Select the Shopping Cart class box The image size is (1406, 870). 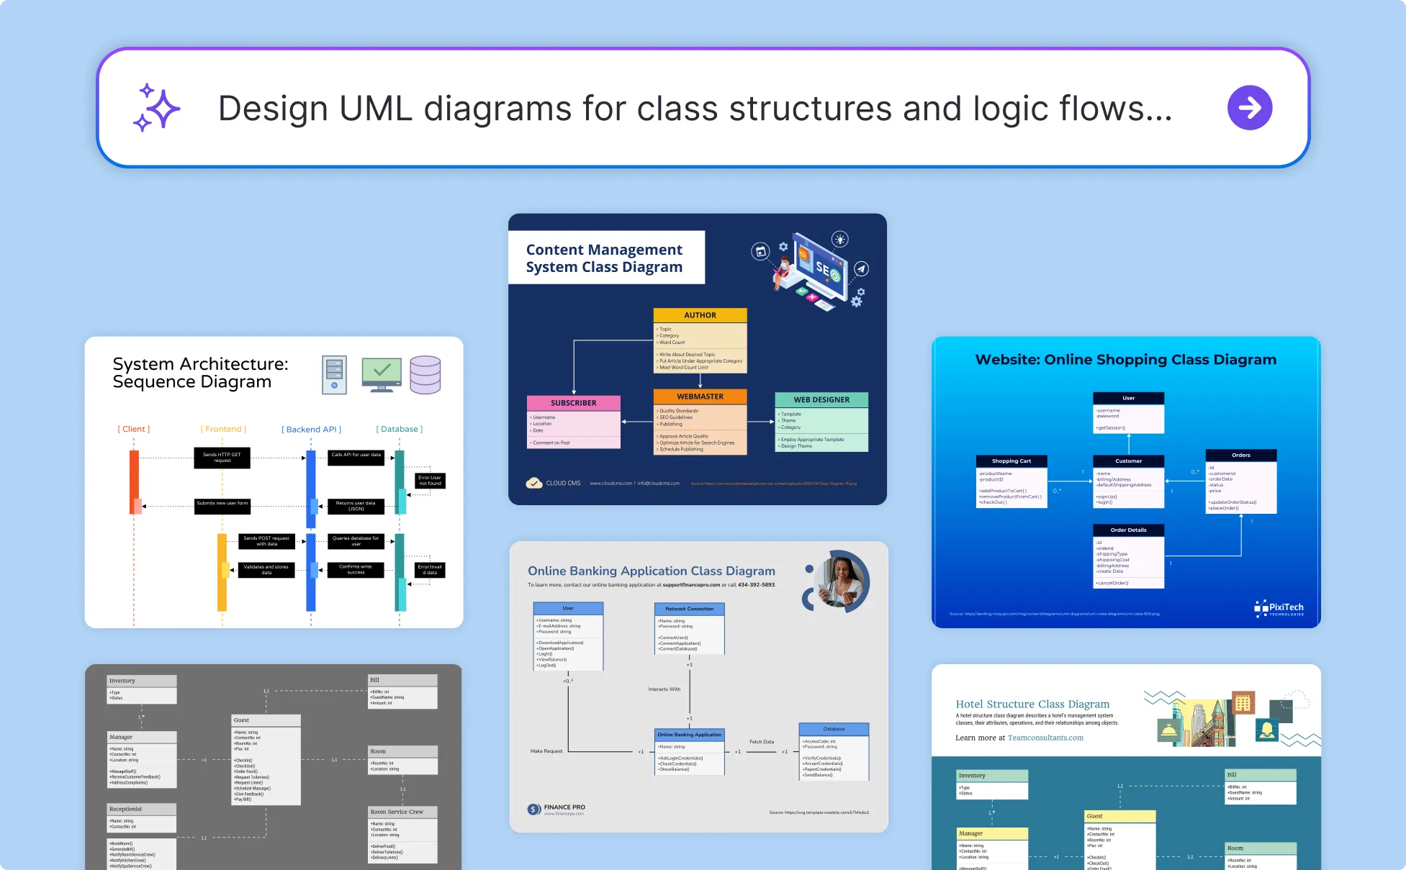[1011, 461]
